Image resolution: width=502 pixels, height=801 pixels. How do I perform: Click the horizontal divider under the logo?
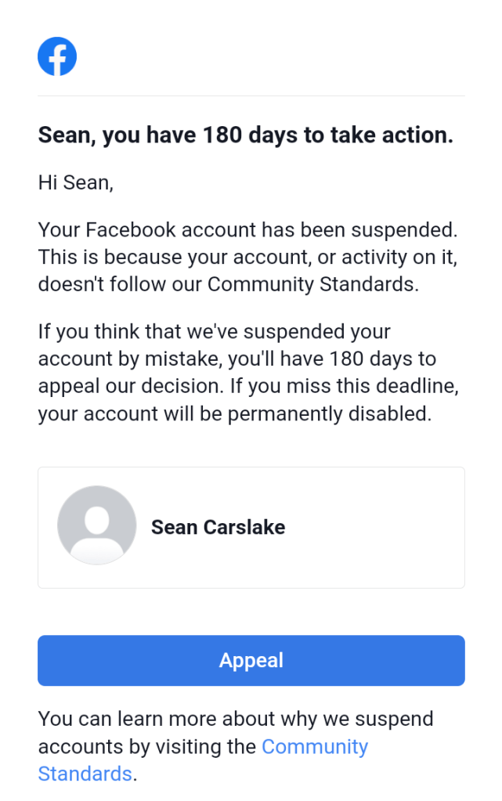(x=251, y=96)
